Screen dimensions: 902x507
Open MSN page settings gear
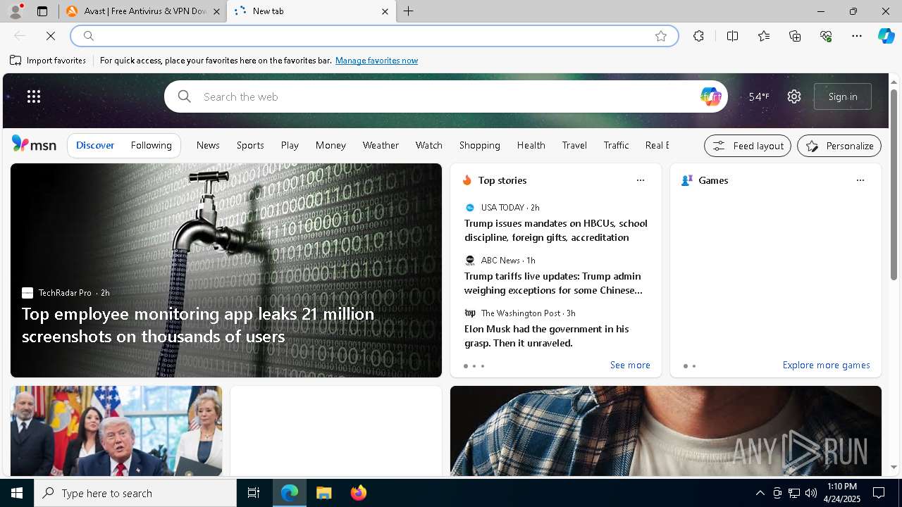pos(794,96)
